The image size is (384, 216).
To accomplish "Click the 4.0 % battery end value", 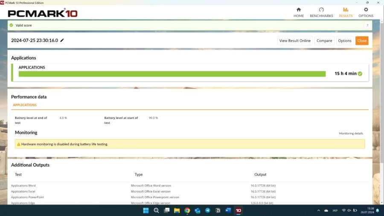I will point(63,118).
